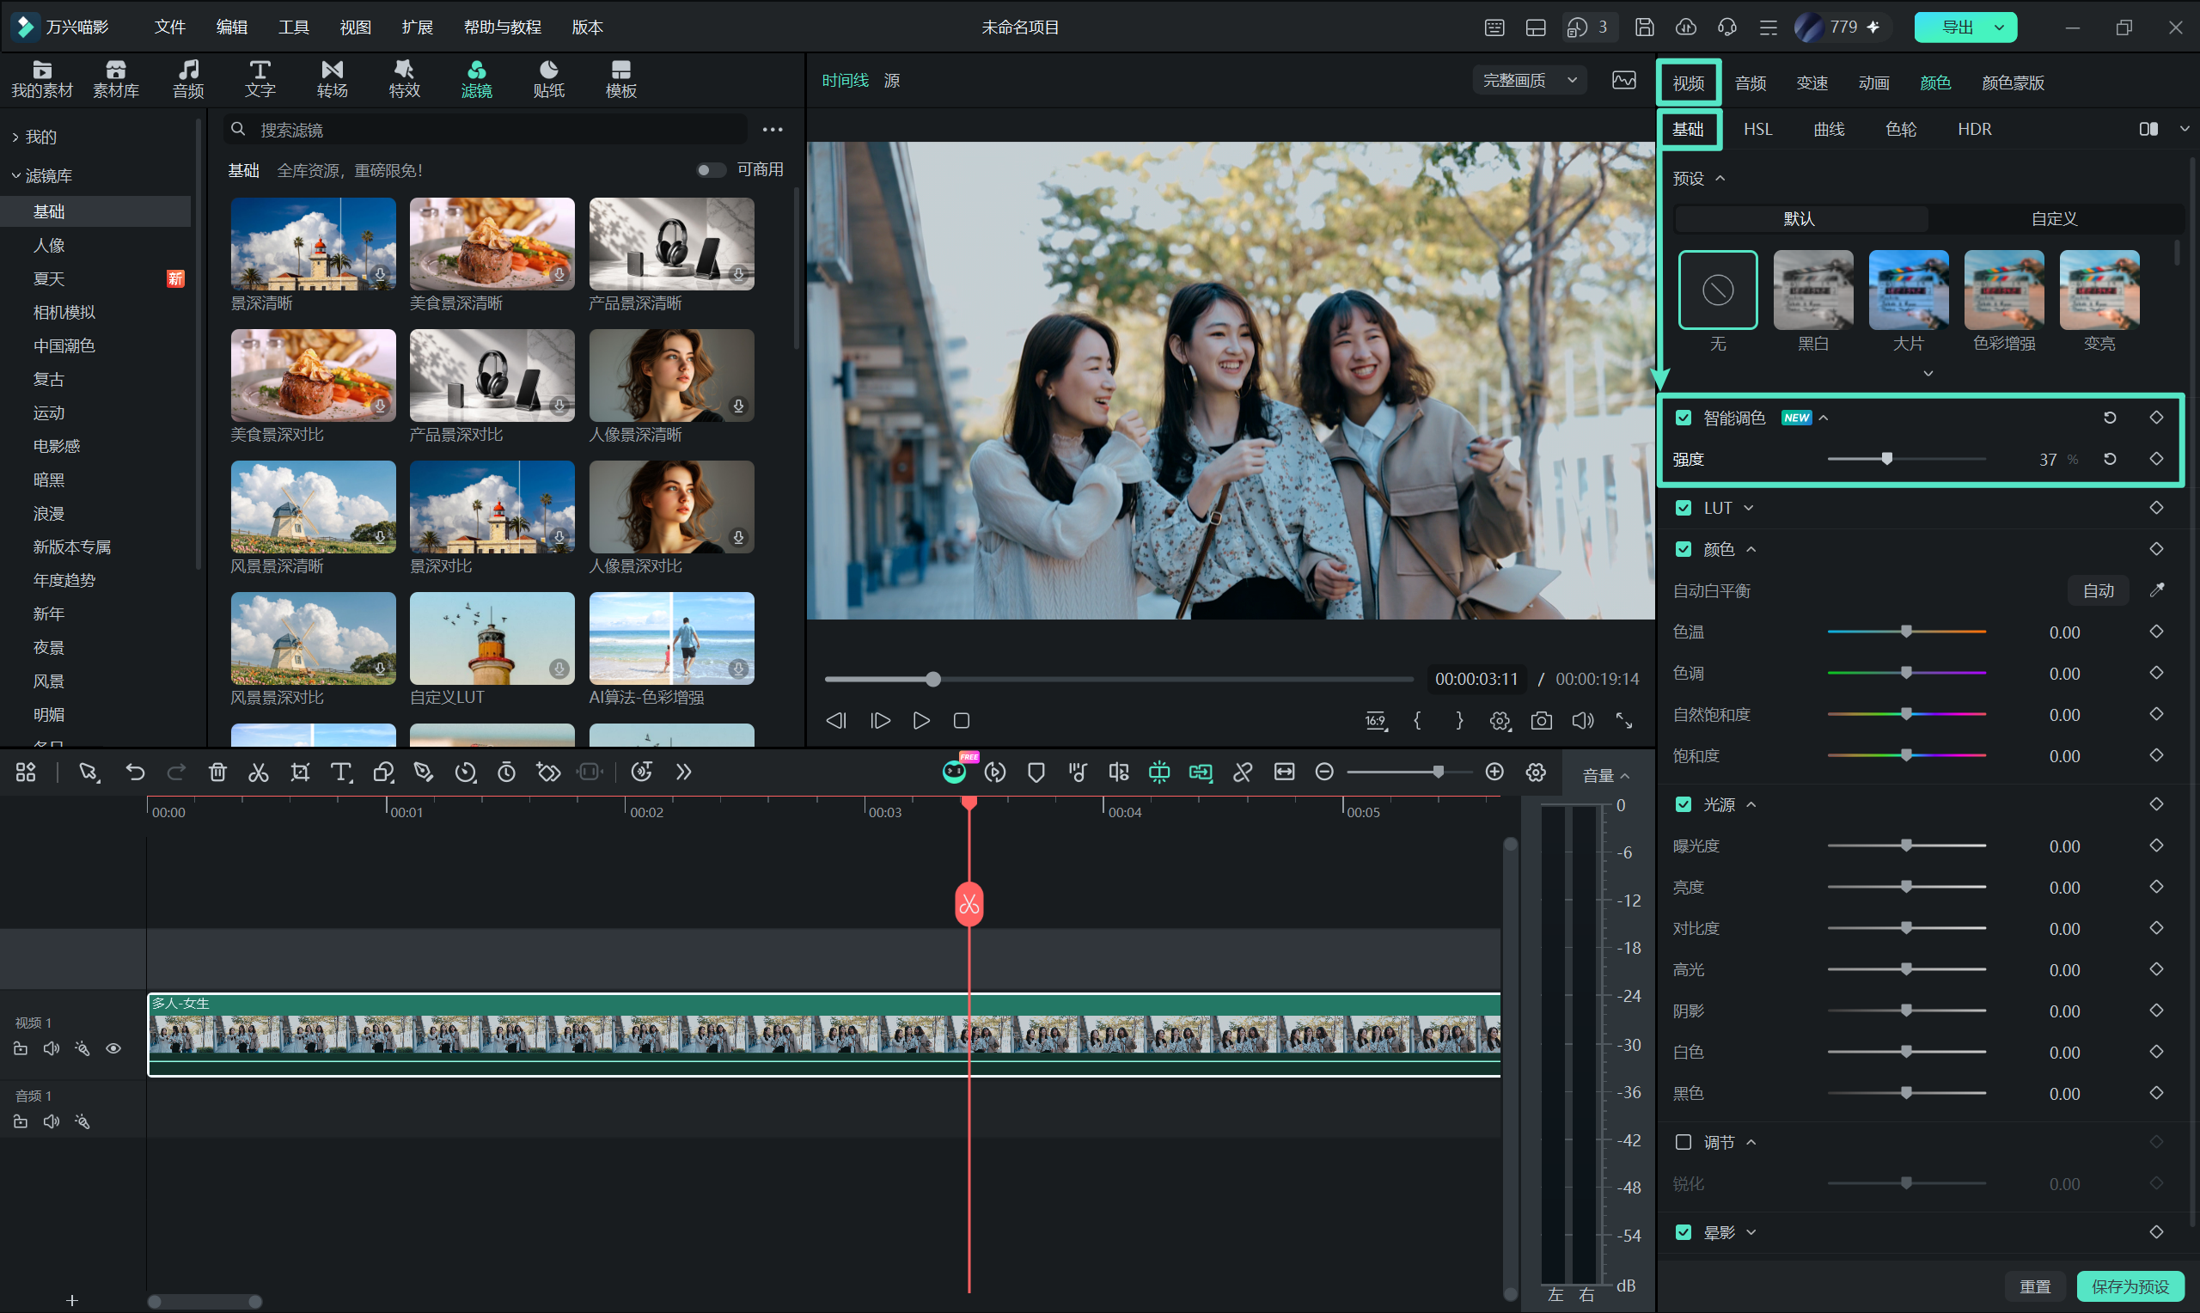Select the 自定义 presets tab
2200x1313 pixels.
coord(2054,218)
